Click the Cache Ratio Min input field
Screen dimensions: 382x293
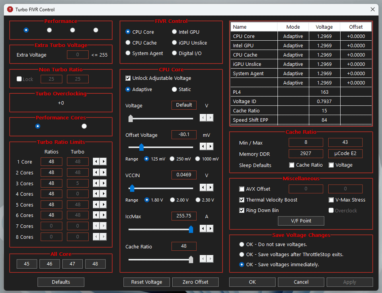coord(306,142)
